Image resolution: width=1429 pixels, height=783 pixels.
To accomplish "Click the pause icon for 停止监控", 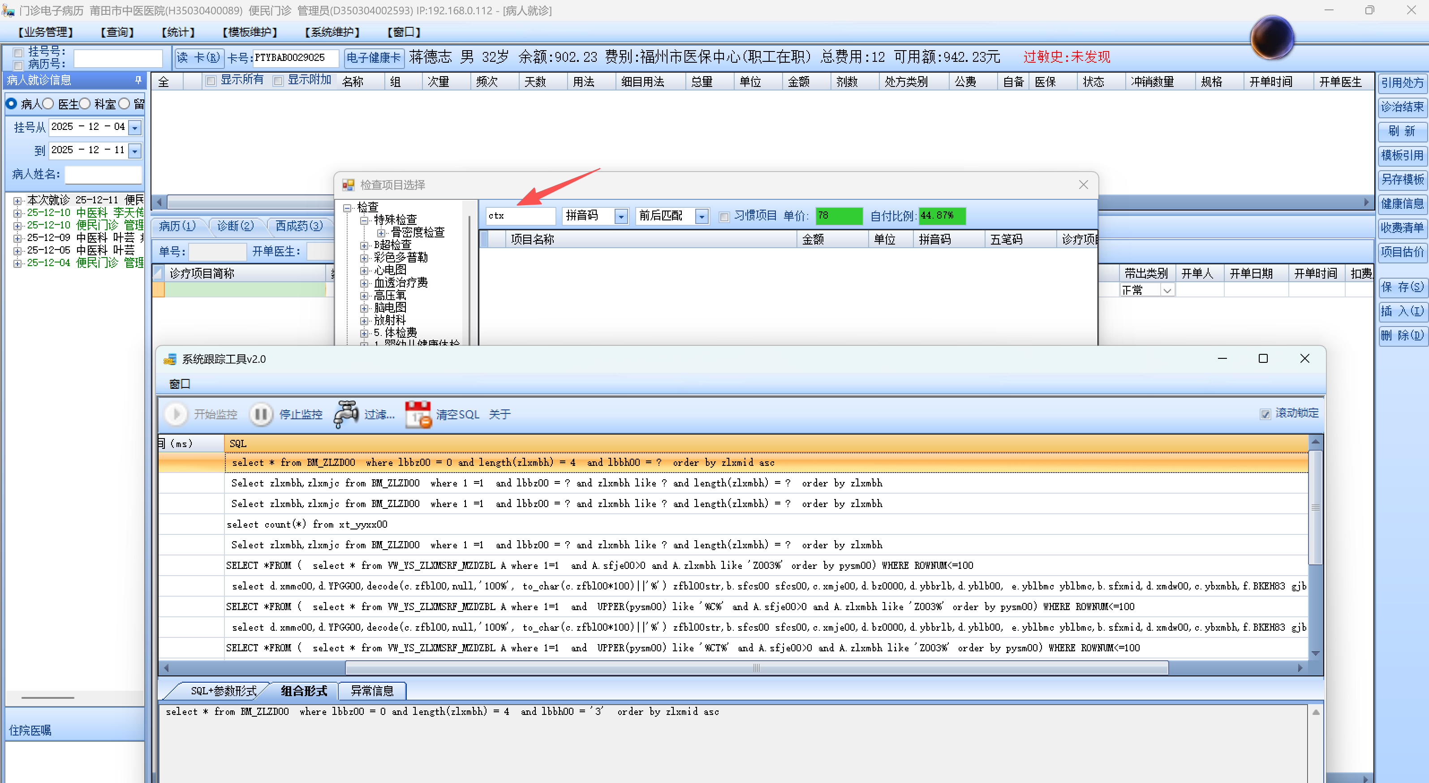I will tap(261, 414).
